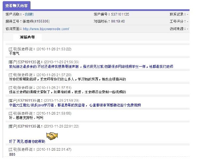This screenshot has height=159, width=199.
Task: Click the message 好，感谢支持呀，呵呵
Action: 26,118
